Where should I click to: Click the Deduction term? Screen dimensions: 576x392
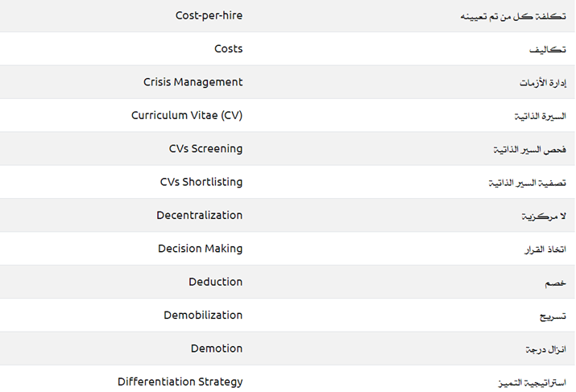click(215, 282)
